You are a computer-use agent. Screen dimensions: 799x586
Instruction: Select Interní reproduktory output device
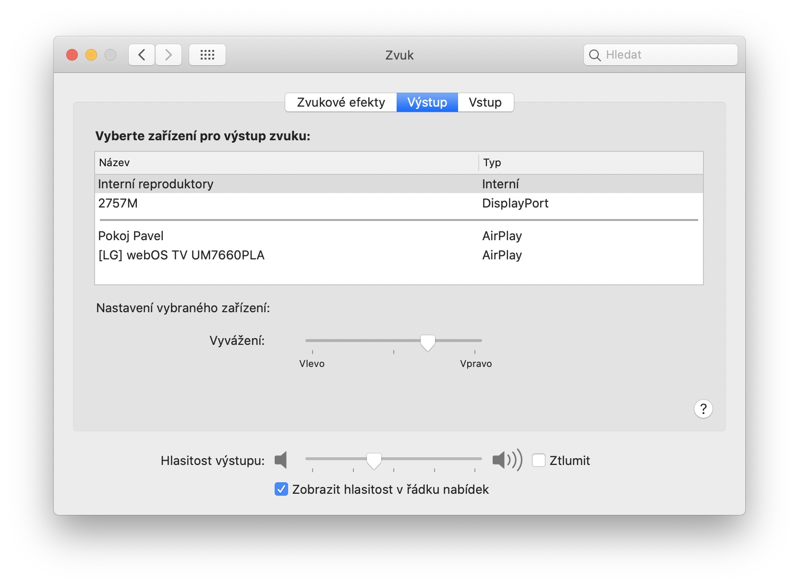coord(156,184)
